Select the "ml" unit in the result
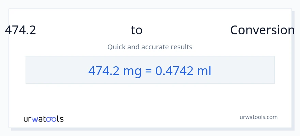300x136 pixels. 205,70
